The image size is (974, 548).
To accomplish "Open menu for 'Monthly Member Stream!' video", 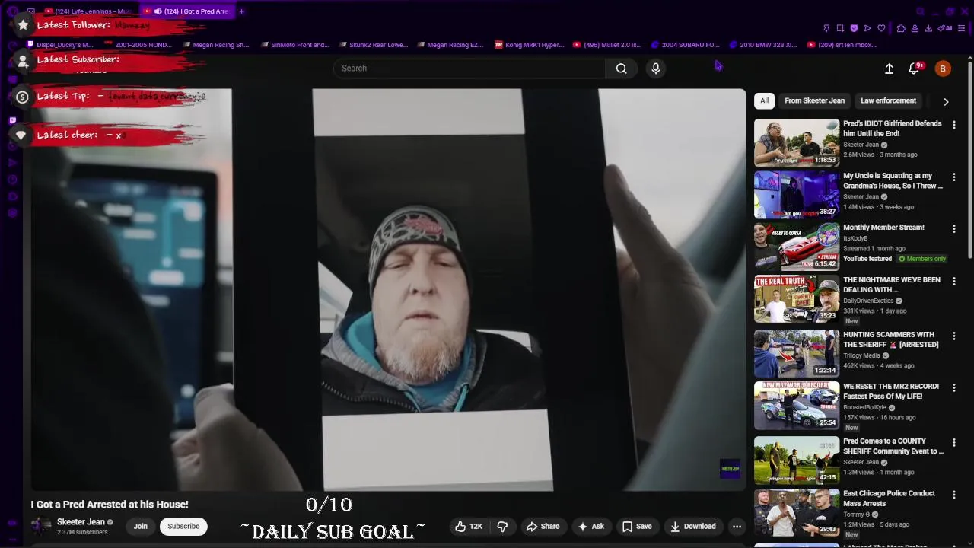I will [954, 228].
